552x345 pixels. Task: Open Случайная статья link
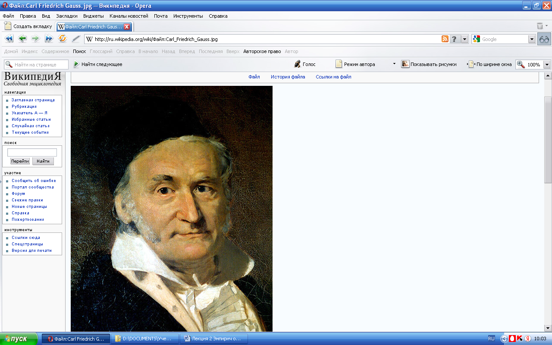pos(31,126)
